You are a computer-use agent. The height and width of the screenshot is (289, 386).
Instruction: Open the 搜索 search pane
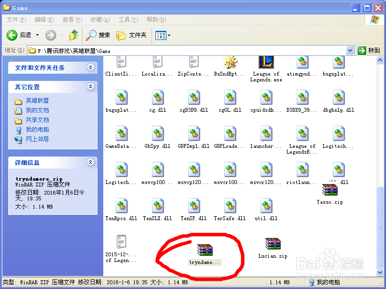[98, 35]
